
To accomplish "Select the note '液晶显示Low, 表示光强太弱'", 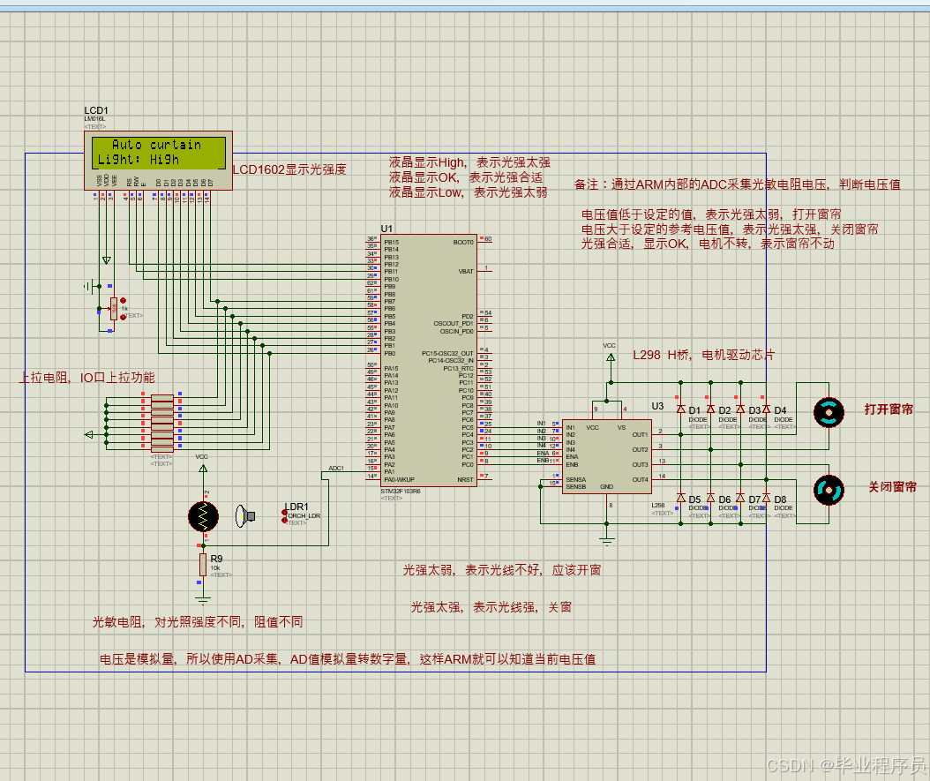I will [469, 192].
